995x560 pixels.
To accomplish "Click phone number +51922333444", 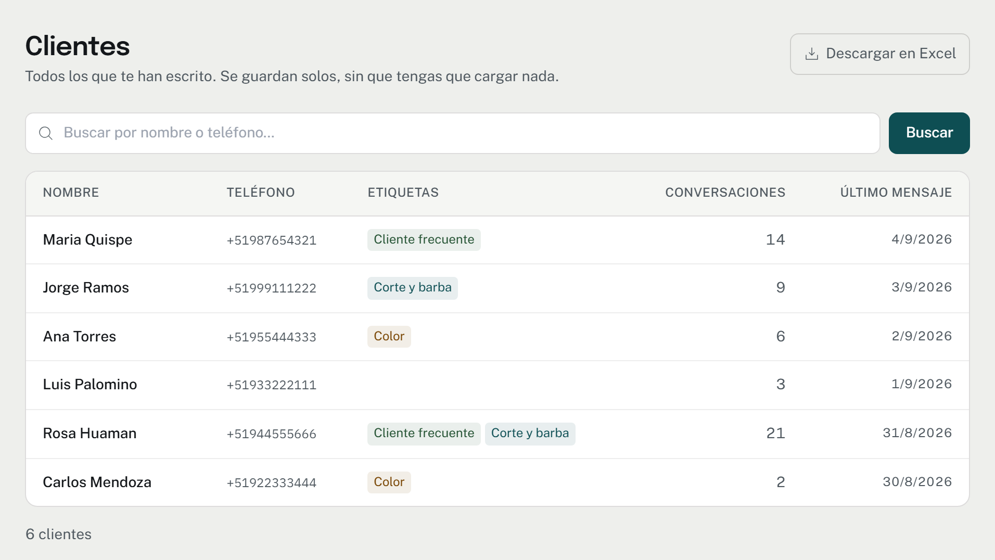I will [x=272, y=483].
